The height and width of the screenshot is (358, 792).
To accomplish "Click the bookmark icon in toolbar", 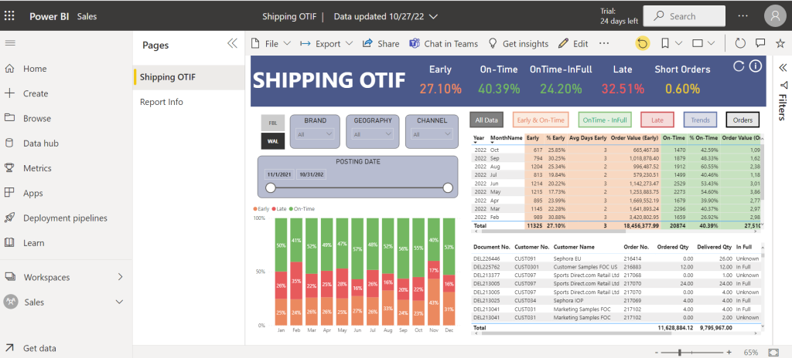I will (665, 43).
